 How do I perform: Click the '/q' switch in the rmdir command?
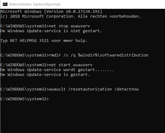tap(73, 55)
